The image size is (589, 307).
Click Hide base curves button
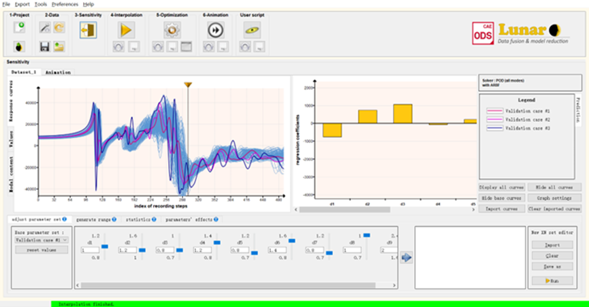pos(501,198)
